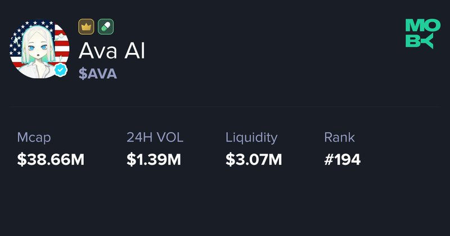
Task: Click the Mcap label
Action: tap(34, 137)
